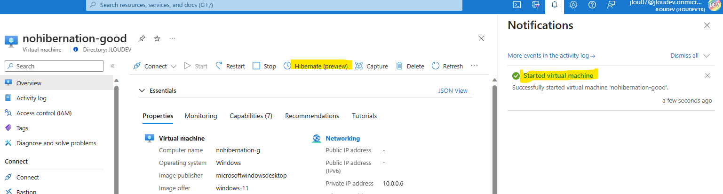Add nohibernation-good to favorites with star
The height and width of the screenshot is (194, 723).
pos(157,38)
